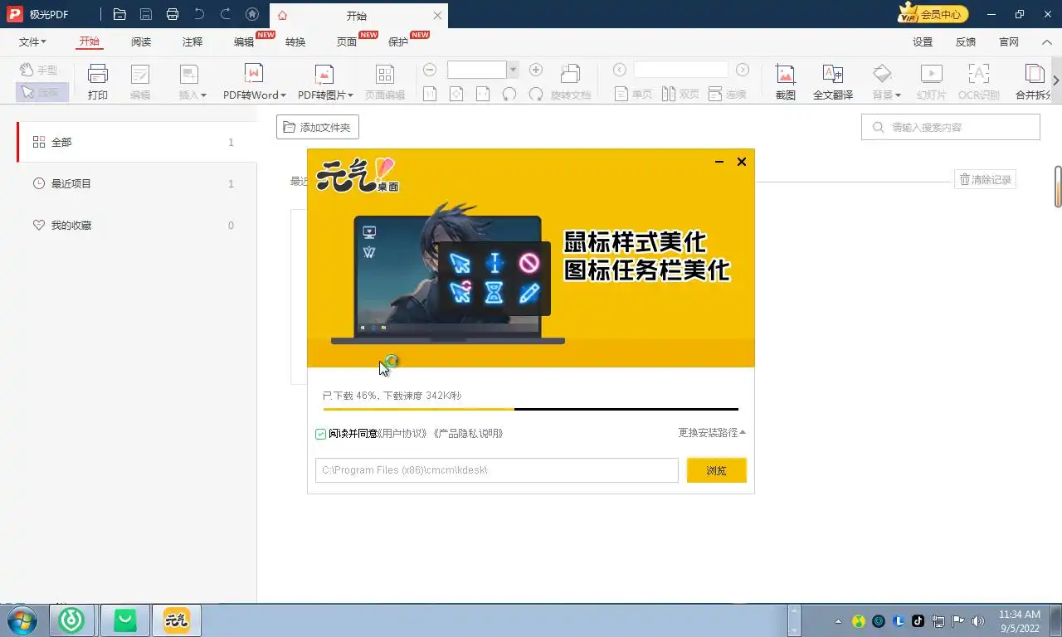Minimize the 元气桌面 installer dialog
Image resolution: width=1062 pixels, height=637 pixels.
(x=719, y=162)
